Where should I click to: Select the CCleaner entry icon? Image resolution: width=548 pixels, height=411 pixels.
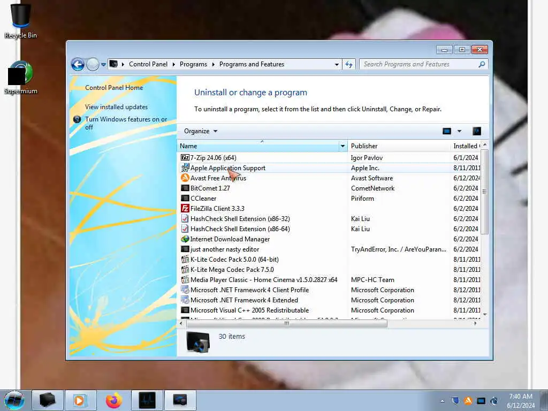coord(185,198)
